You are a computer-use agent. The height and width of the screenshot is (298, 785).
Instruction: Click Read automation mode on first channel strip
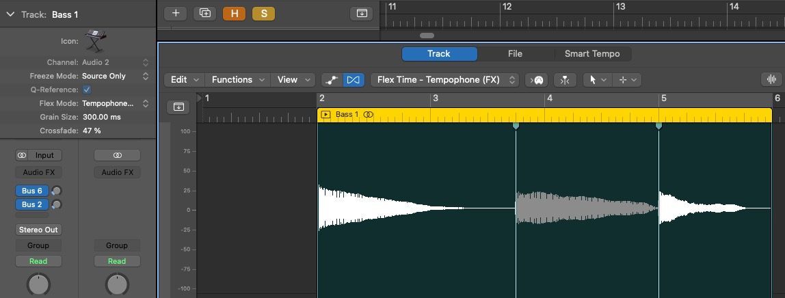pyautogui.click(x=38, y=261)
